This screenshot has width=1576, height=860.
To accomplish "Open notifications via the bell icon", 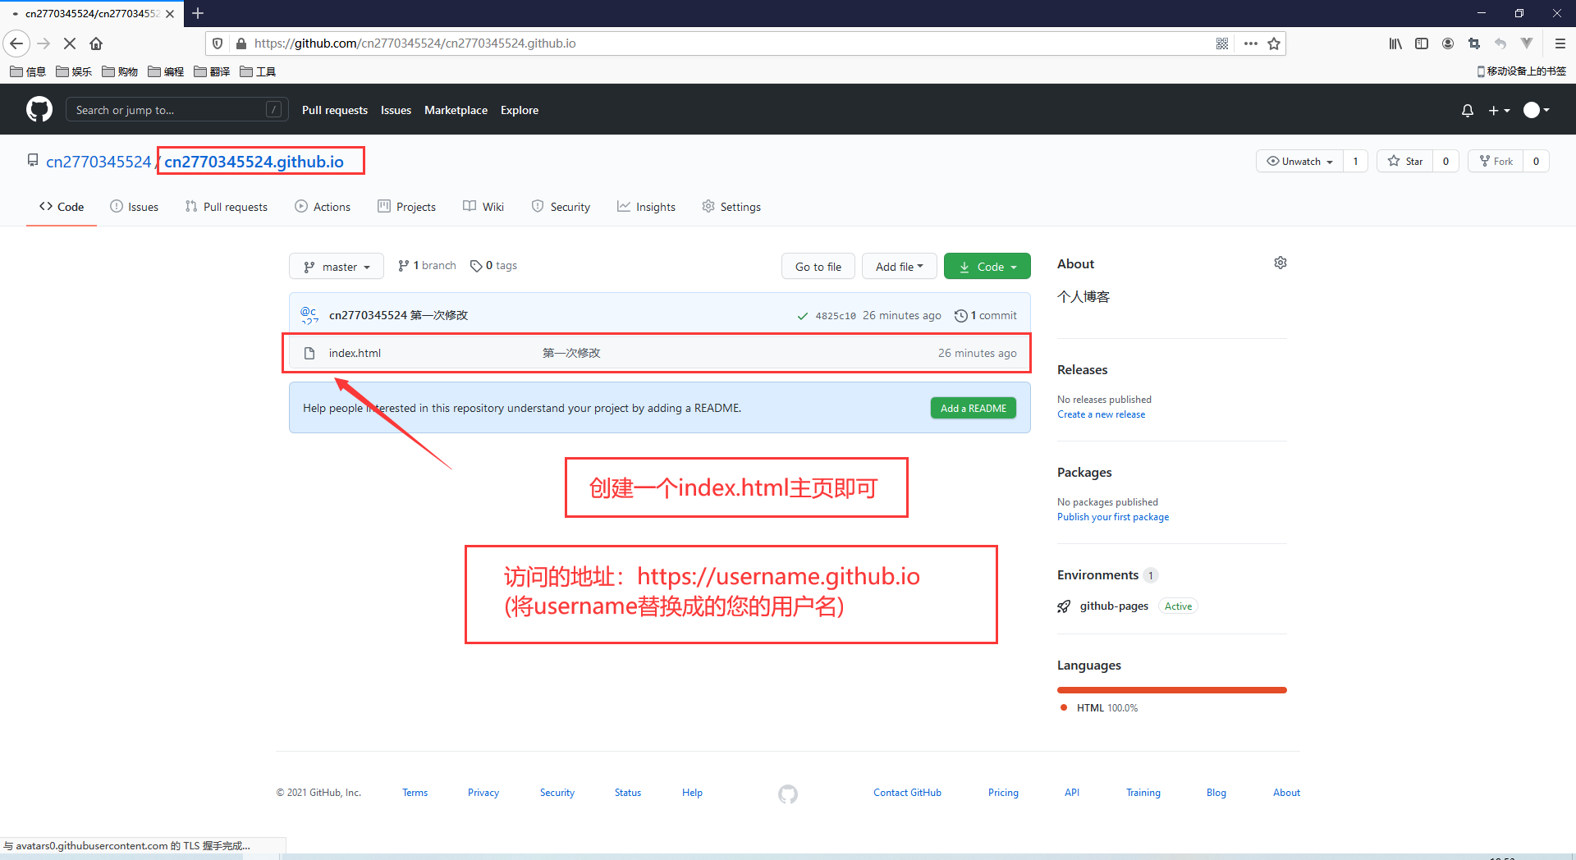I will tap(1467, 110).
